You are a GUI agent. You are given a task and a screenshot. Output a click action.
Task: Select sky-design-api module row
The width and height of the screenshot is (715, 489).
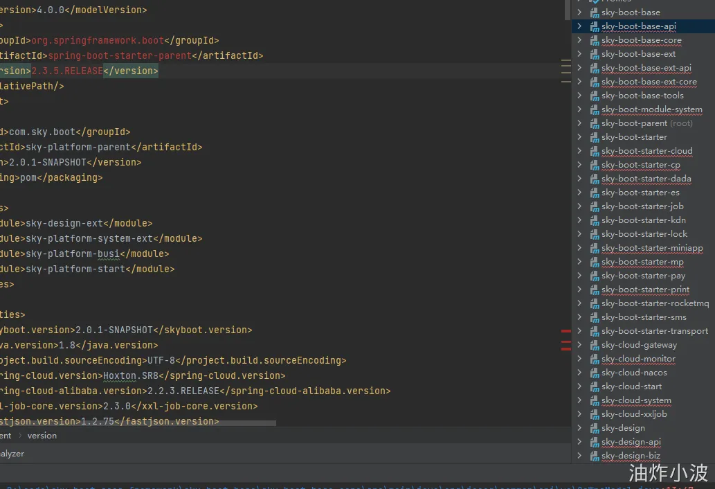coord(644,442)
